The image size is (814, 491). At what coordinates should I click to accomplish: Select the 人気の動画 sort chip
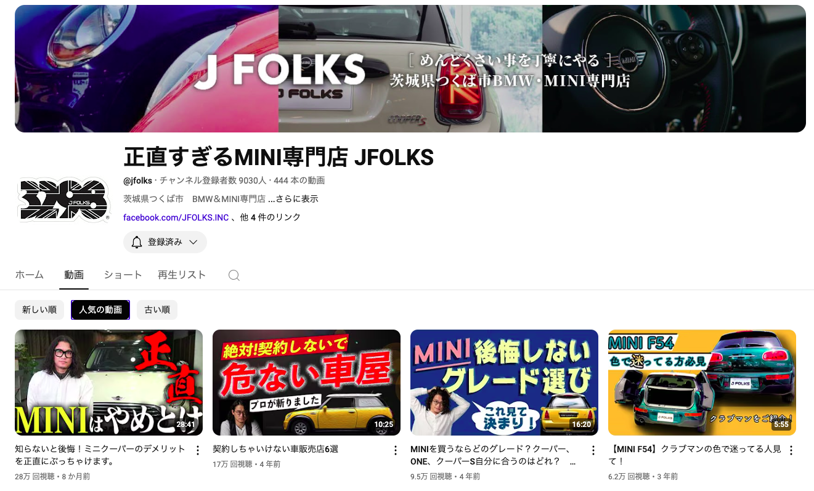[100, 310]
